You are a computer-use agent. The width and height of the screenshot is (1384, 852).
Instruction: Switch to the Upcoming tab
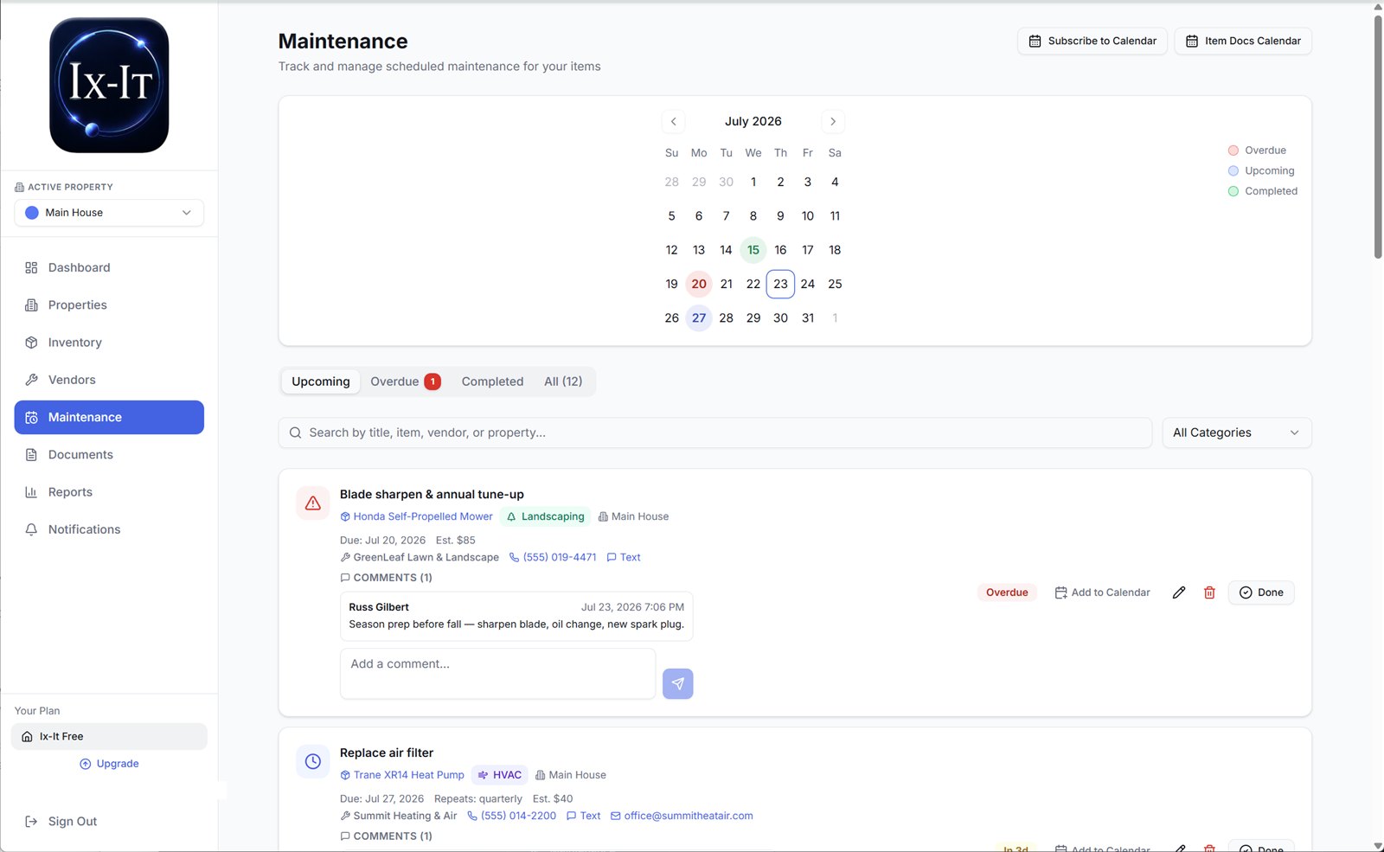(x=321, y=381)
